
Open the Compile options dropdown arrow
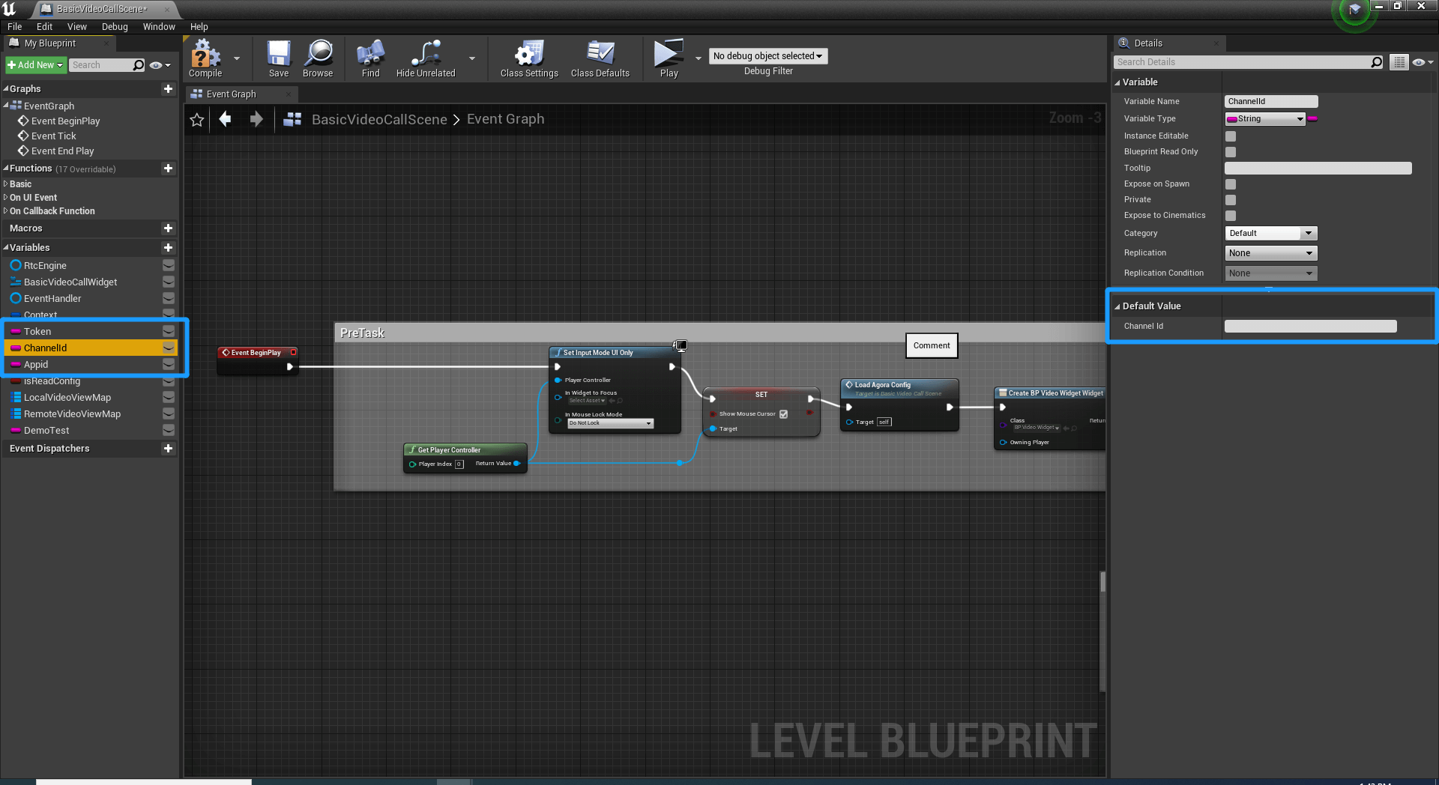(x=237, y=58)
